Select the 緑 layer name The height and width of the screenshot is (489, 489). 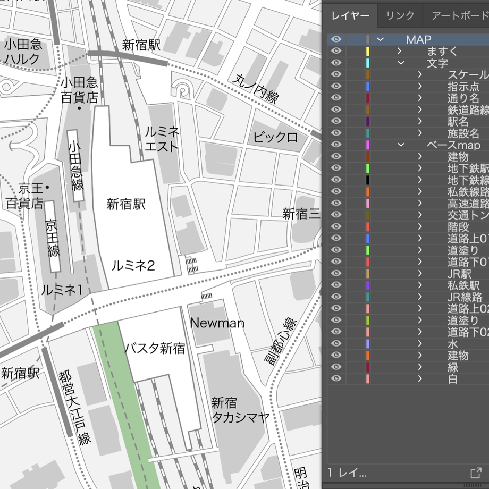pos(453,367)
